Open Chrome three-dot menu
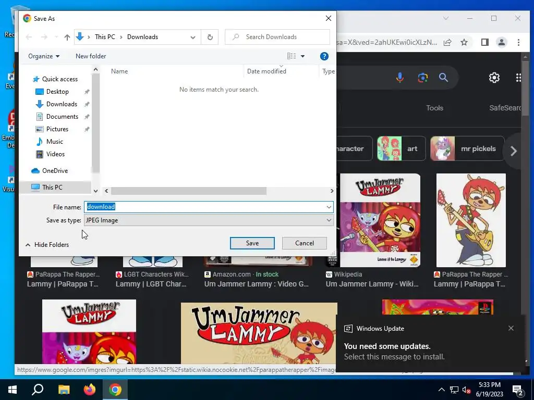The image size is (534, 400). tap(518, 43)
